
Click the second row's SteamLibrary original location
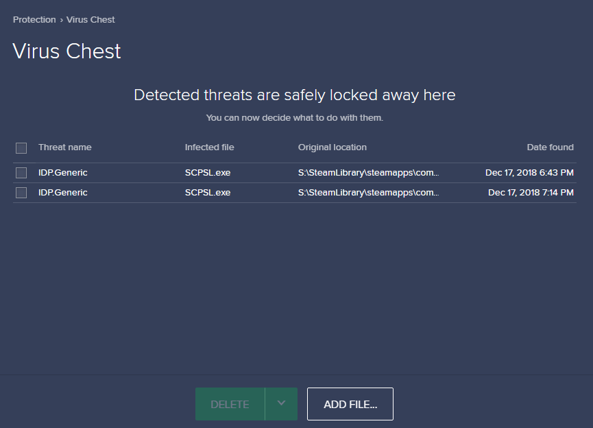368,193
